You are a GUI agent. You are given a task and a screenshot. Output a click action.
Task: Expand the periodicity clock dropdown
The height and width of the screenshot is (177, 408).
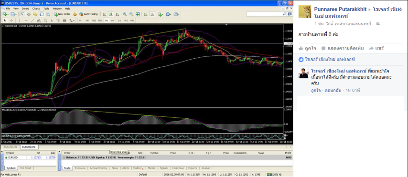171,14
